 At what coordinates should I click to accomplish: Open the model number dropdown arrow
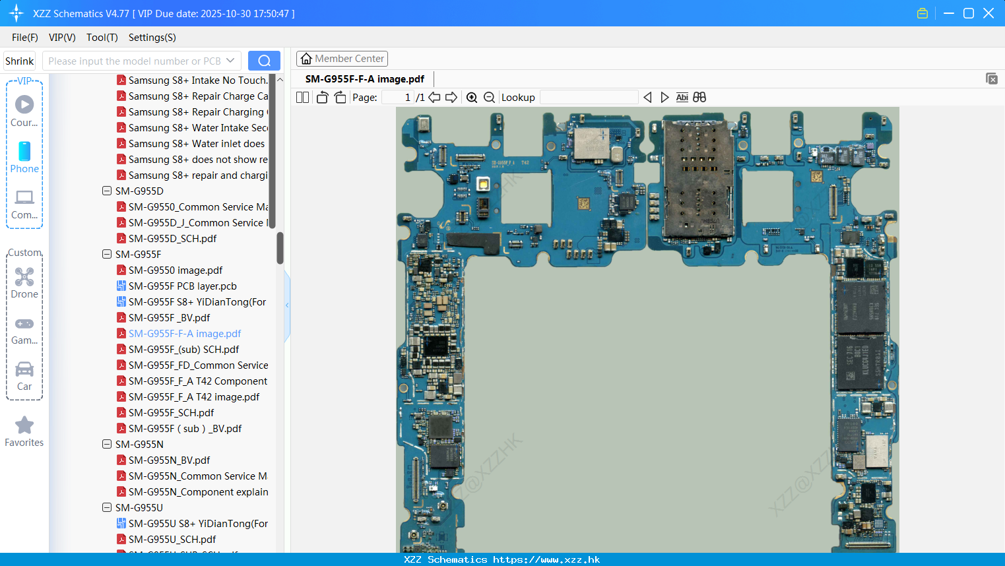pos(230,61)
